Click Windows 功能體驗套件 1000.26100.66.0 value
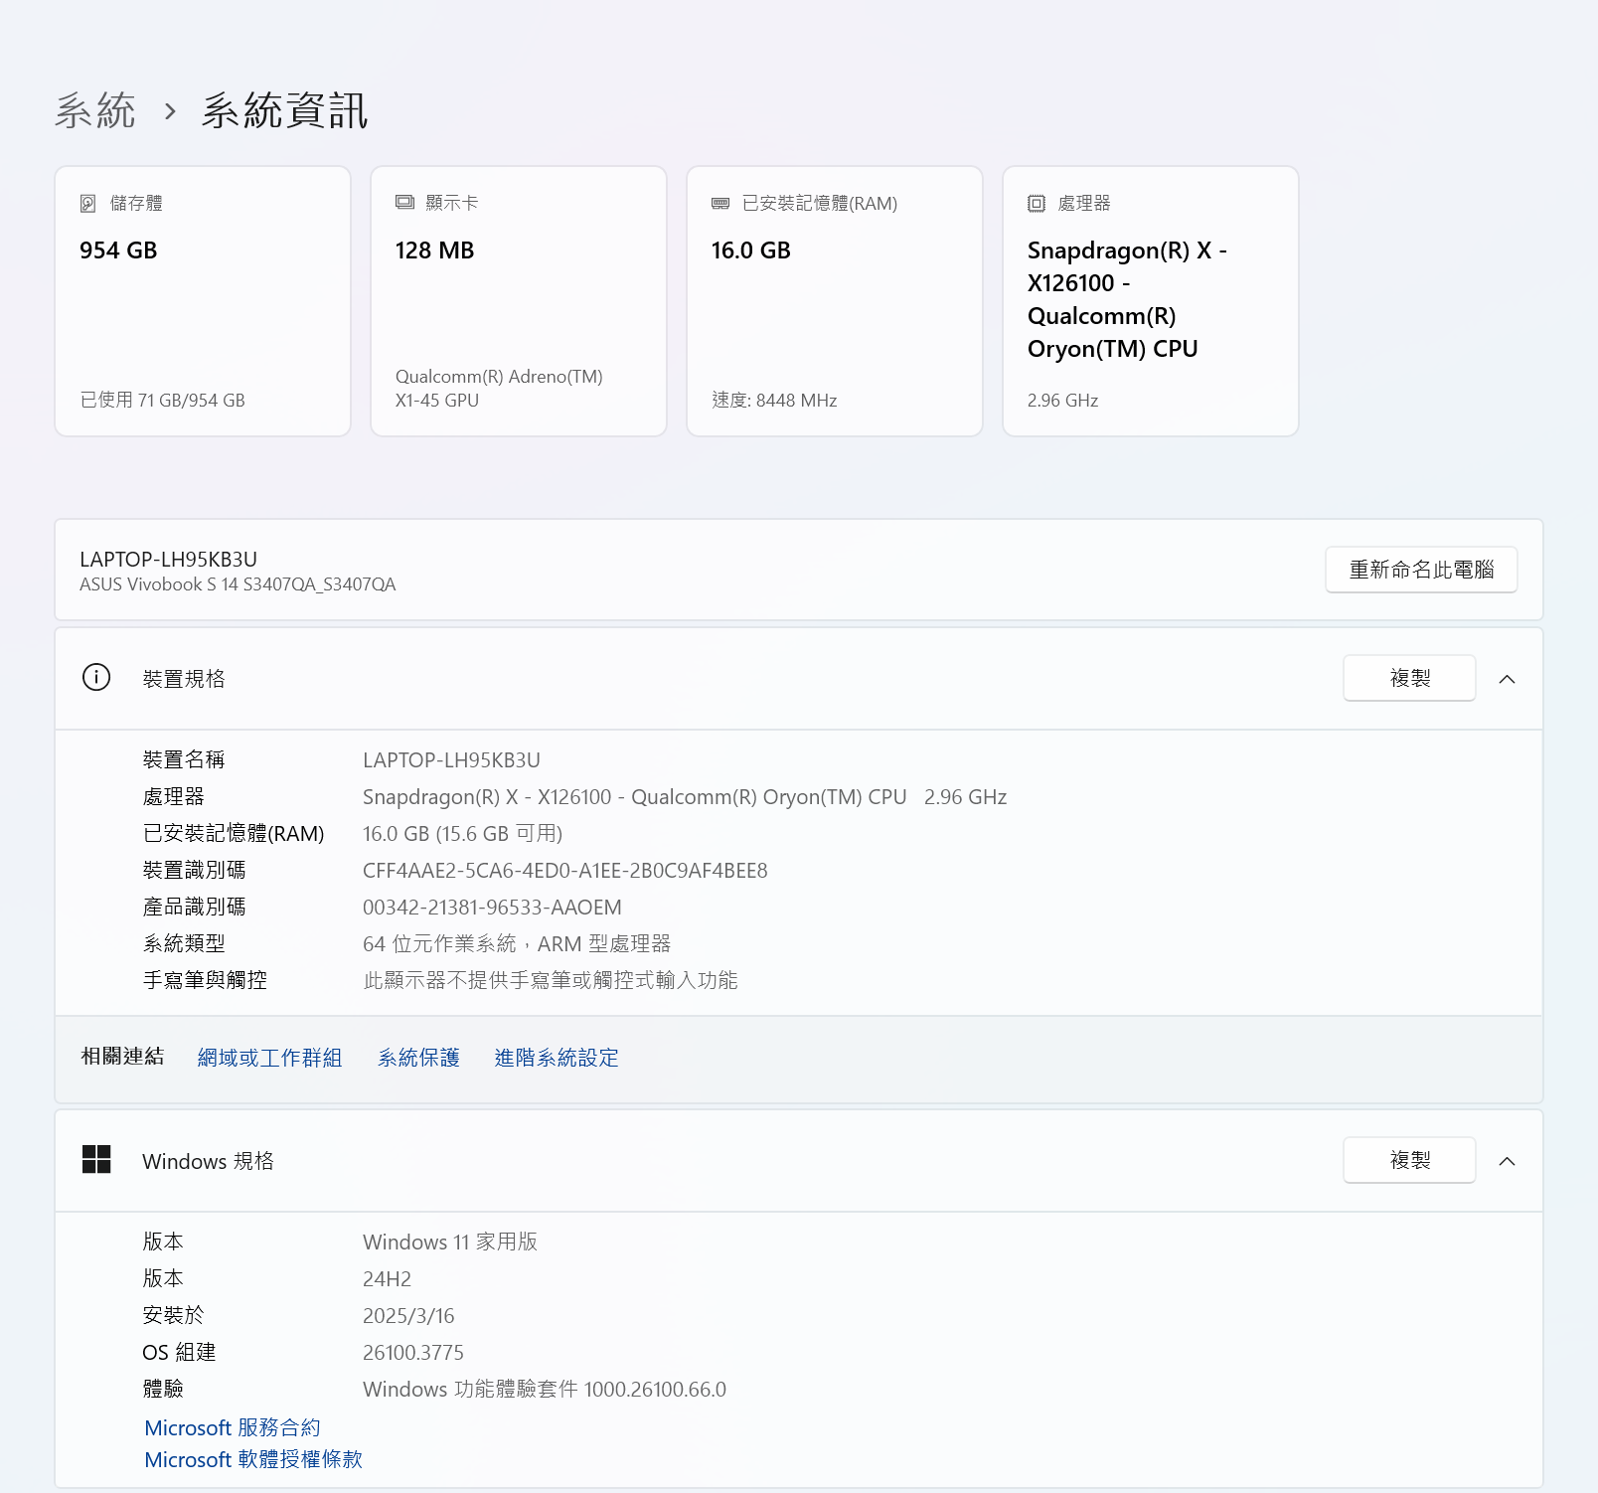1598x1493 pixels. coord(545,1390)
